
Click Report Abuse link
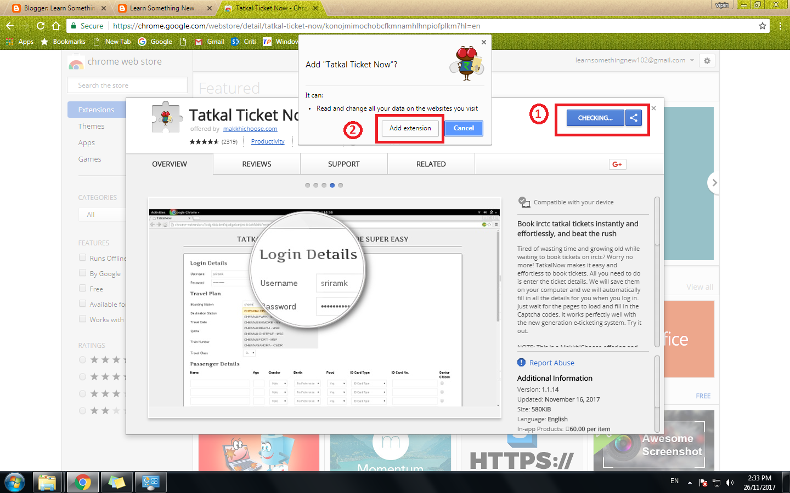pyautogui.click(x=552, y=363)
